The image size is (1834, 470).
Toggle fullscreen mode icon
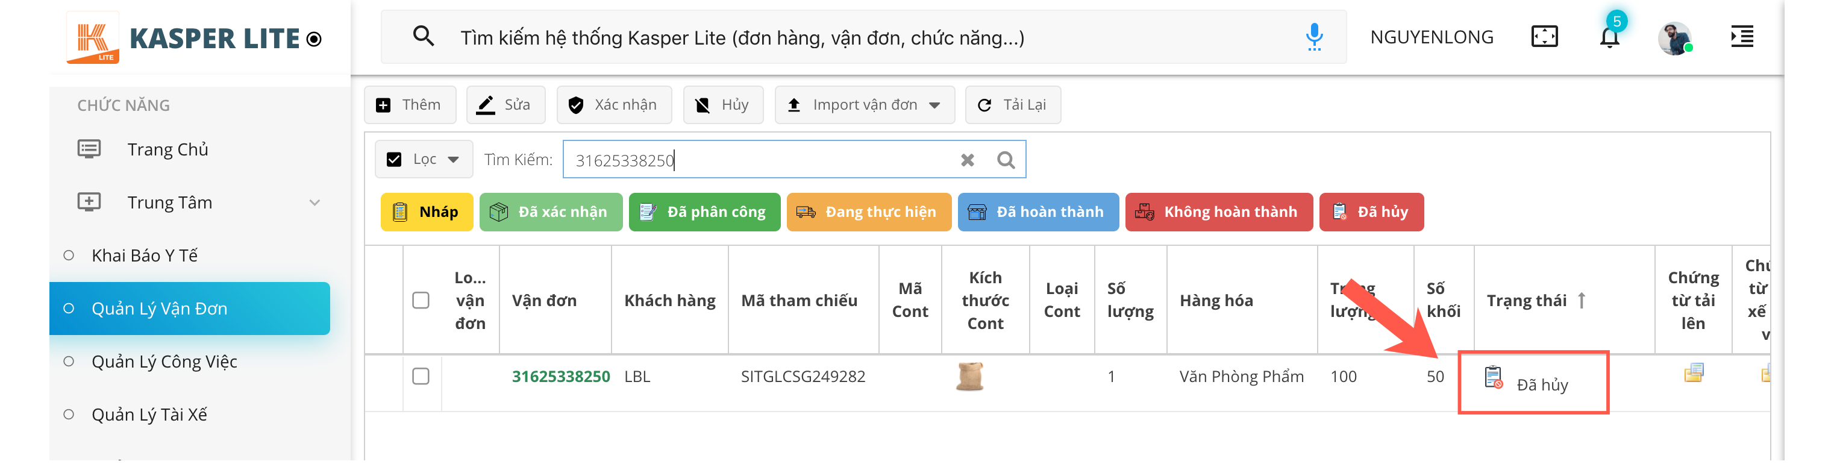point(1544,37)
